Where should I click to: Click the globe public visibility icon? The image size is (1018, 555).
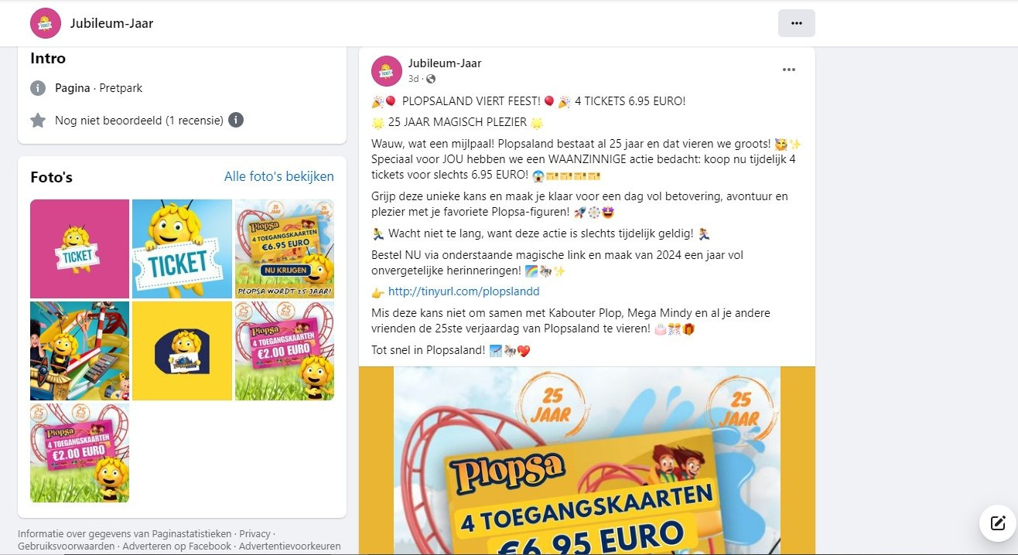point(431,79)
